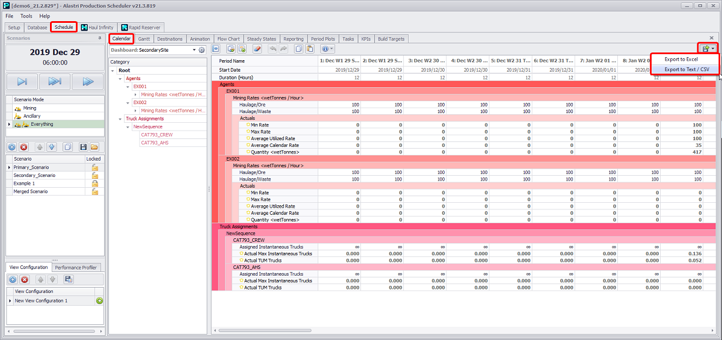722x340 pixels.
Task: Collapse the EX001 tree node
Action: pyautogui.click(x=128, y=87)
